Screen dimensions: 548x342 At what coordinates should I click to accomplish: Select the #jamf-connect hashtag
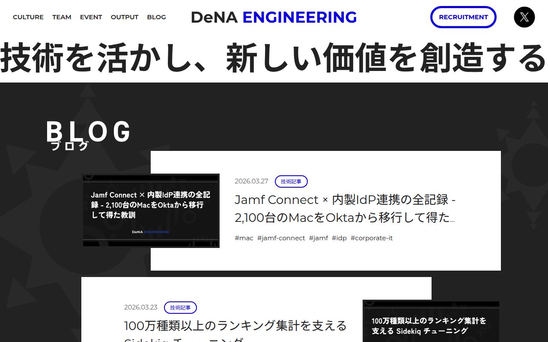point(281,238)
